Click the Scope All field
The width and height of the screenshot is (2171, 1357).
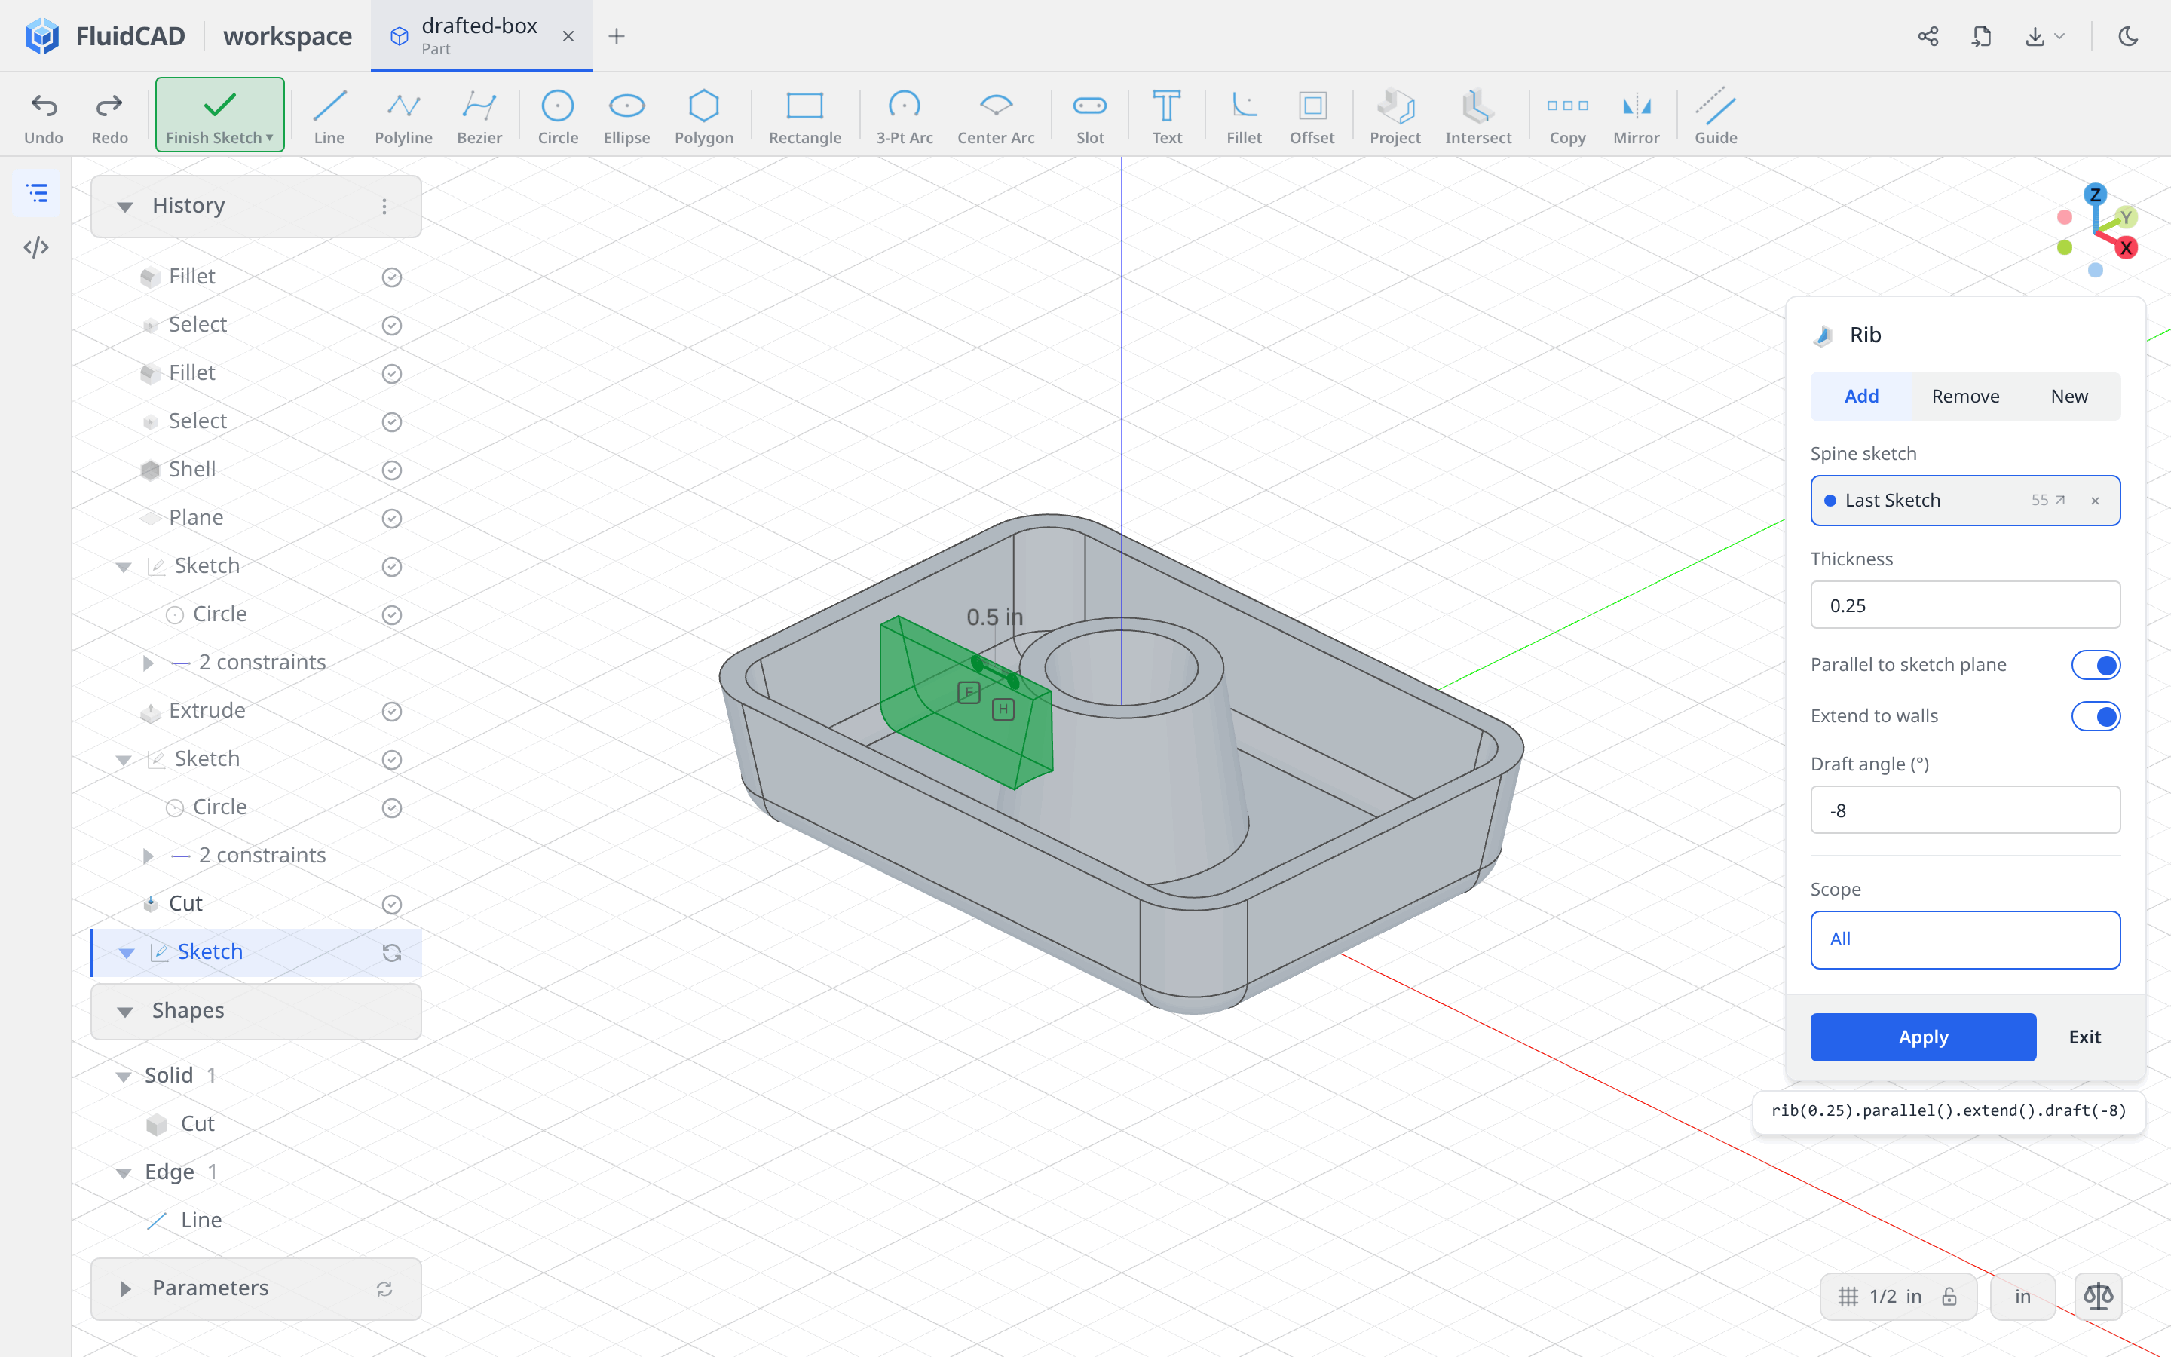tap(1964, 939)
